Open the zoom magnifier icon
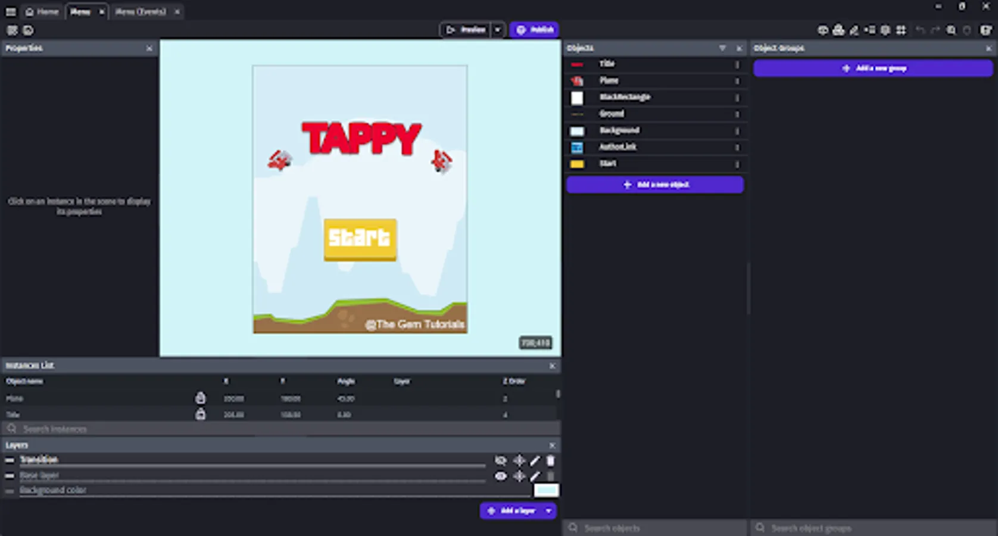 952,30
